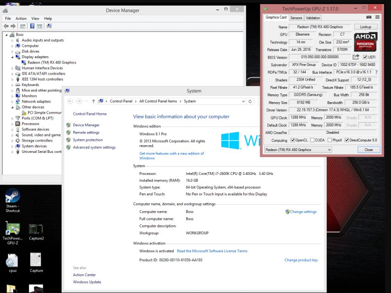Click the Refresh icon in System address bar
This screenshot has width=391, height=293.
tap(250, 101)
